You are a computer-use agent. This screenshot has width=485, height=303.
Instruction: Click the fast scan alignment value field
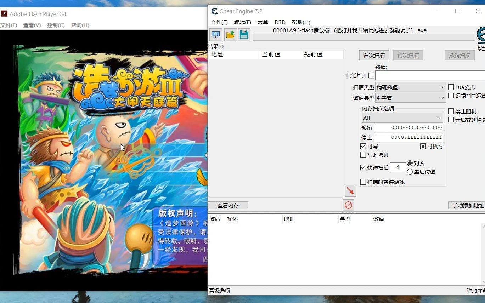(x=398, y=167)
